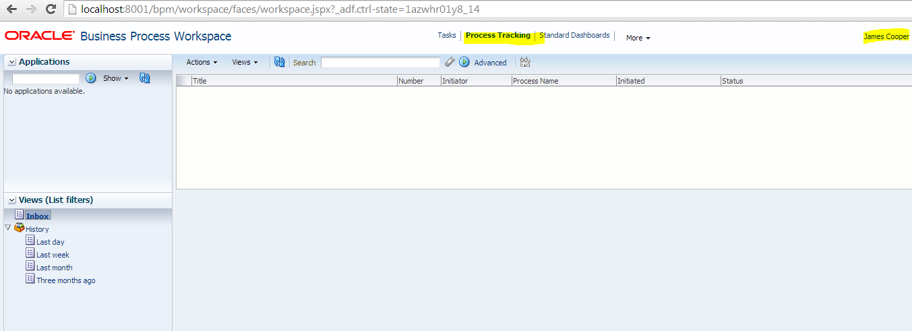This screenshot has height=331, width=912.
Task: Open the More dropdown menu
Action: 638,38
